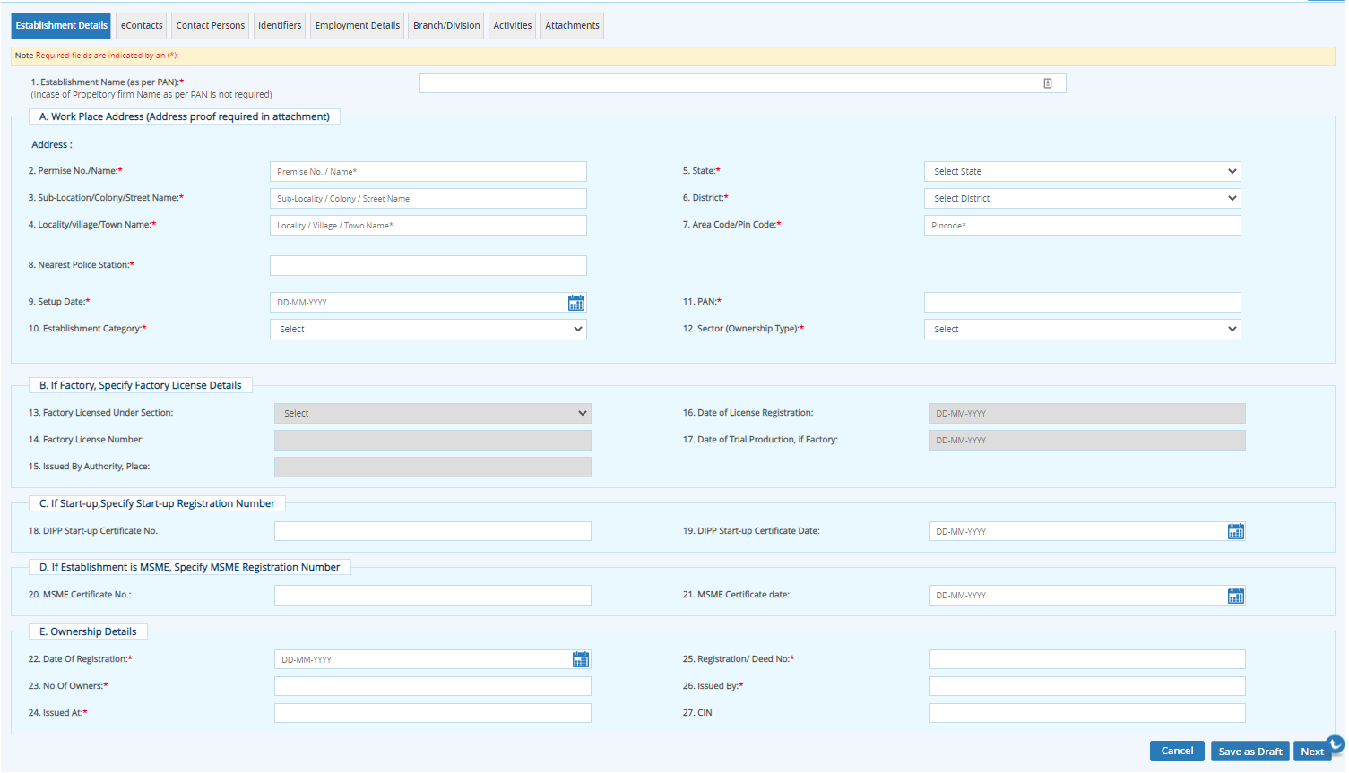
Task: Open DIPP Start-up Certificate Date calendar
Action: pyautogui.click(x=1235, y=532)
